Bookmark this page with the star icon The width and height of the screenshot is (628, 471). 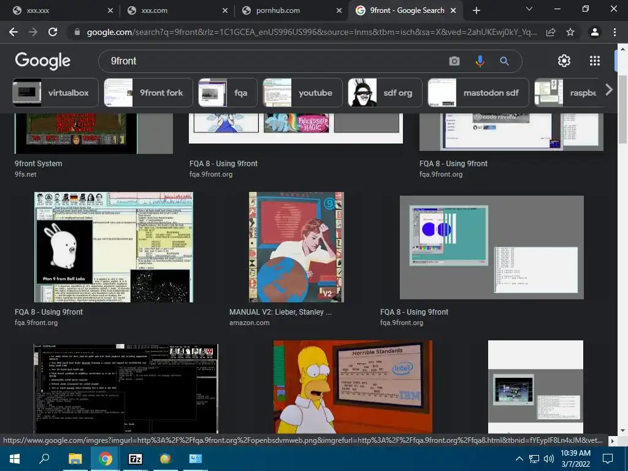[x=570, y=32]
